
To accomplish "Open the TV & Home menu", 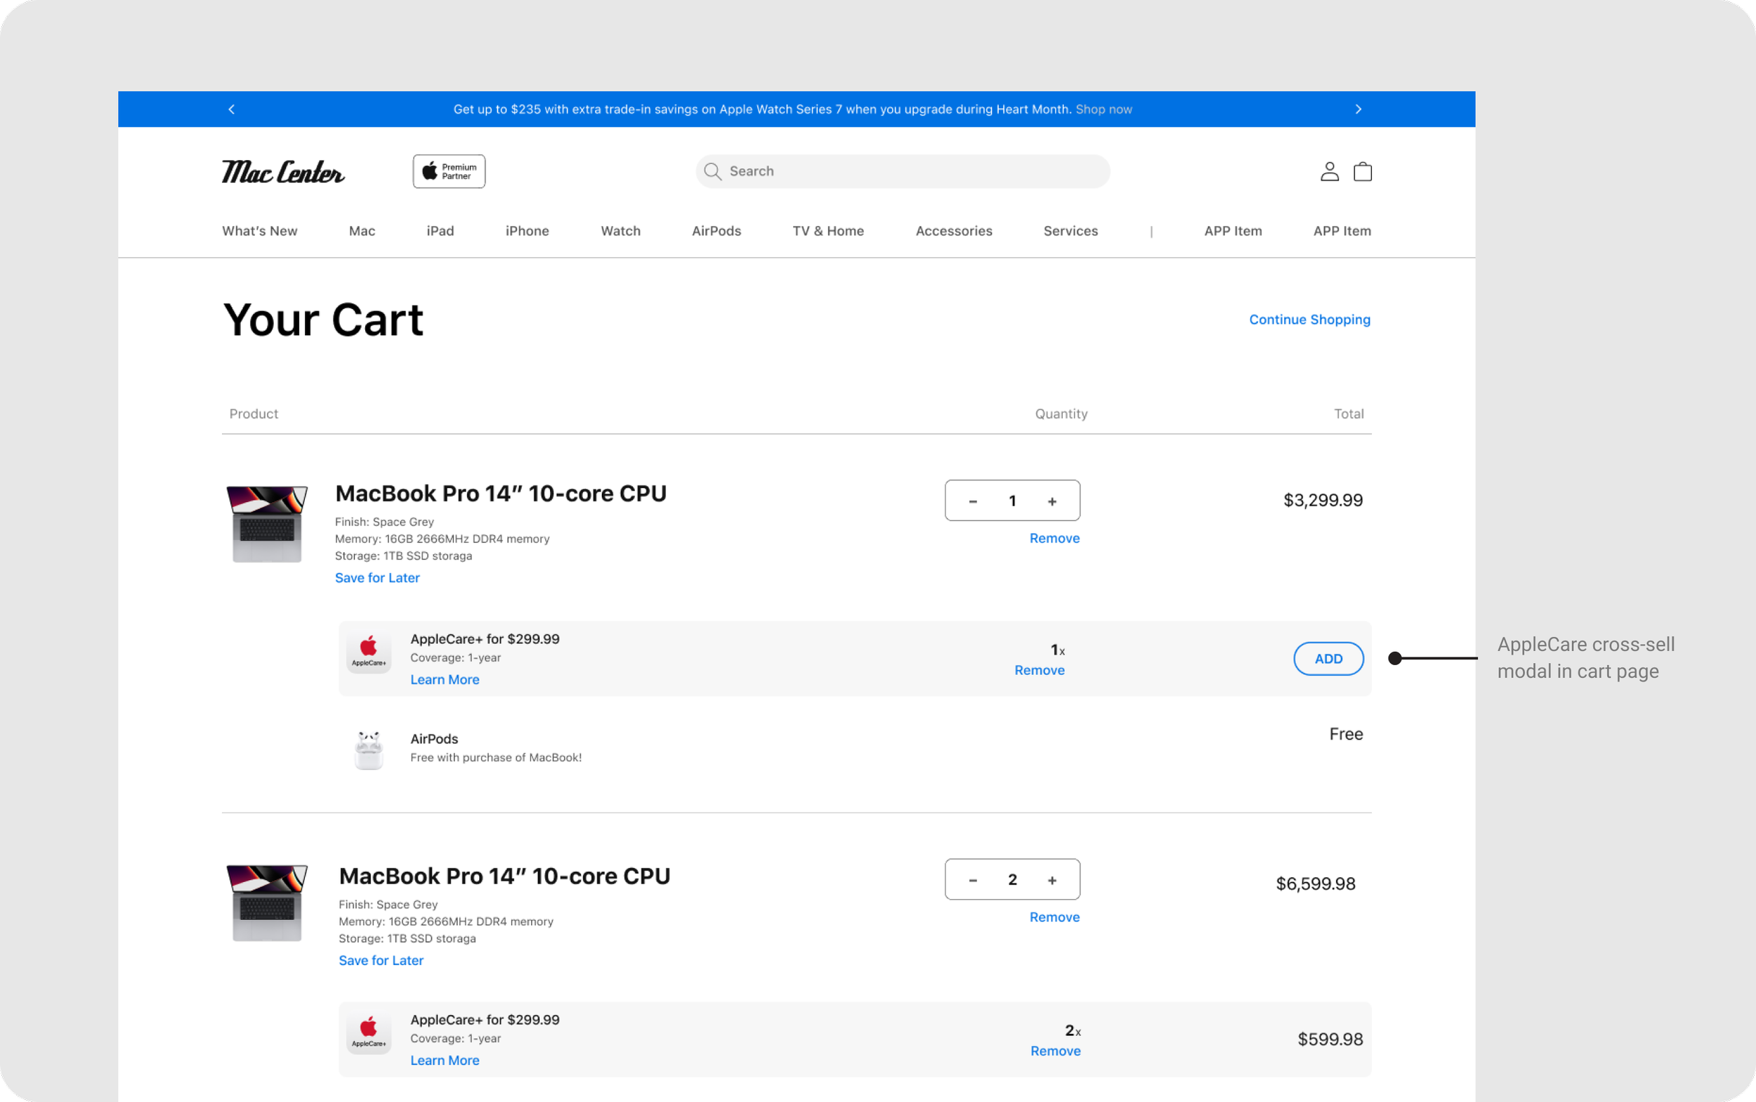I will click(x=828, y=231).
